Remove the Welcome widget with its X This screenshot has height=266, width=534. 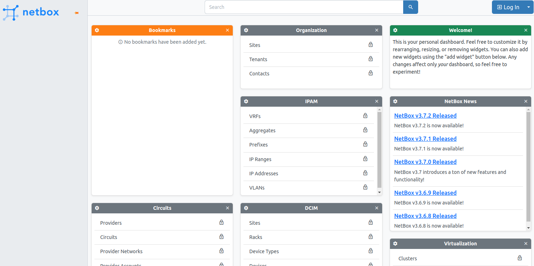point(526,30)
